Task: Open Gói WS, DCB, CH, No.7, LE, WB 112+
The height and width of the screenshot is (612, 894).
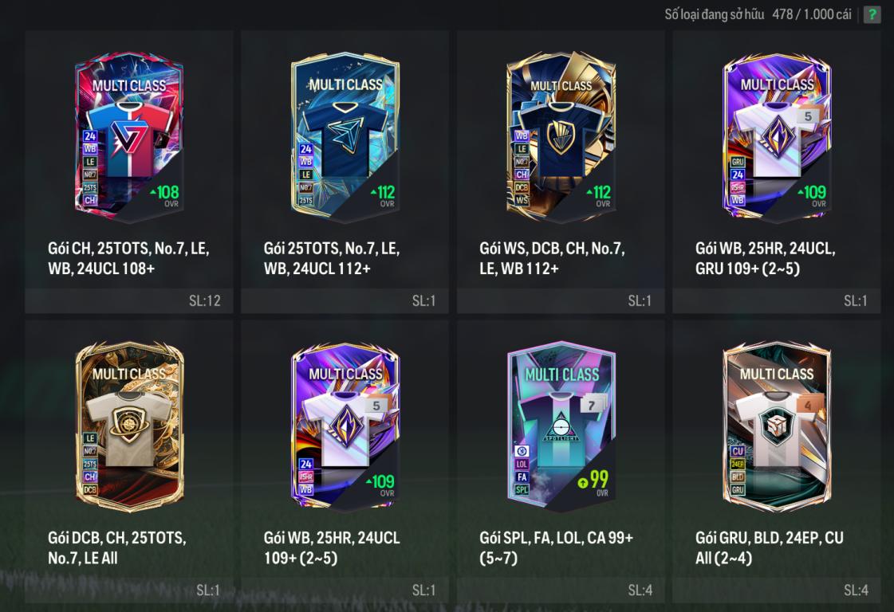Action: pyautogui.click(x=552, y=258)
